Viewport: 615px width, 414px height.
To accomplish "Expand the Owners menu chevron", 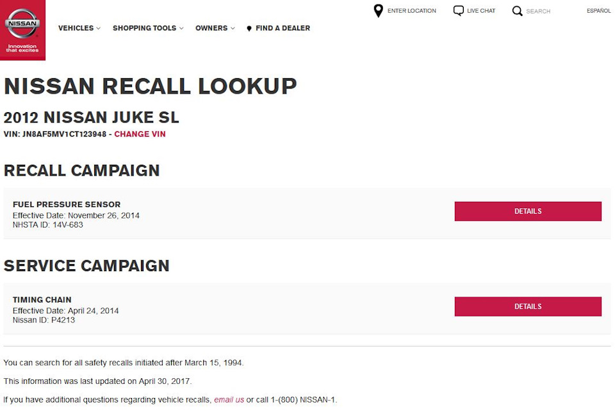I will [233, 28].
